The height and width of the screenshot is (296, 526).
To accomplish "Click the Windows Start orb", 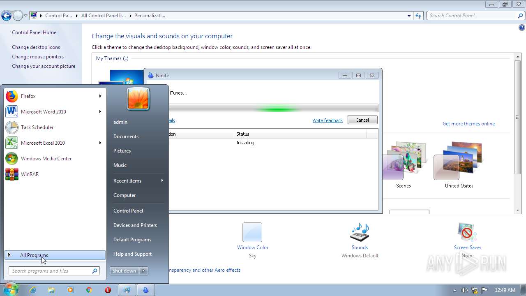I will pyautogui.click(x=11, y=289).
